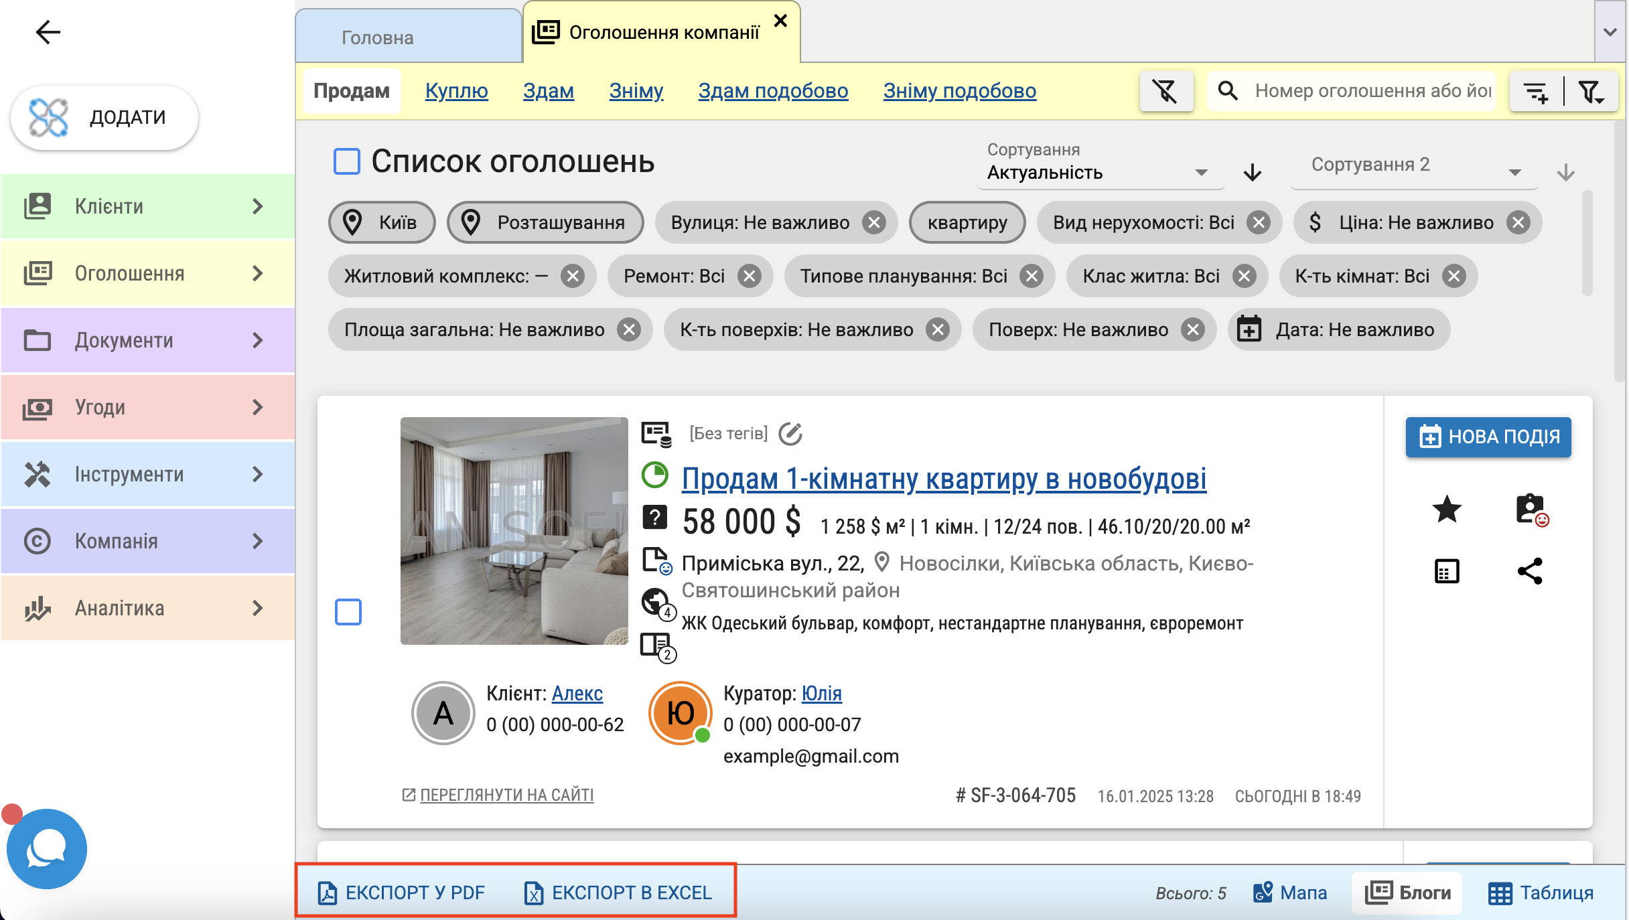Image resolution: width=1629 pixels, height=920 pixels.
Task: Expand the tabs overflow chevron
Action: (1610, 31)
